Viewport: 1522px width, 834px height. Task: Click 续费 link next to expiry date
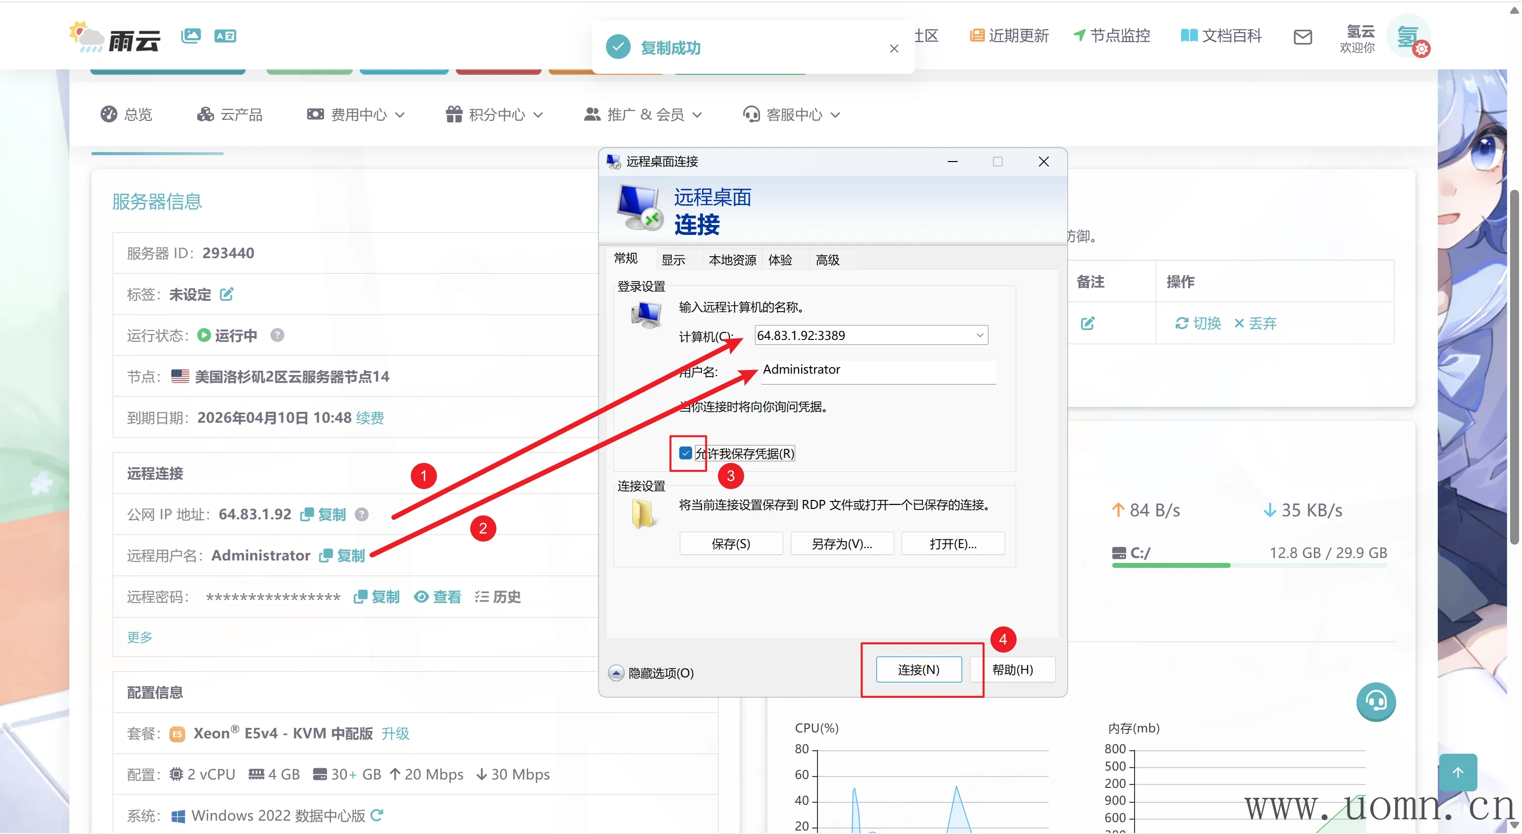(x=370, y=418)
